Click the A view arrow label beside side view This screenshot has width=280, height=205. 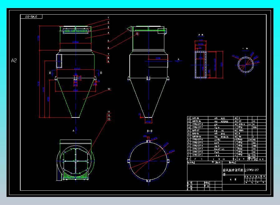point(178,59)
